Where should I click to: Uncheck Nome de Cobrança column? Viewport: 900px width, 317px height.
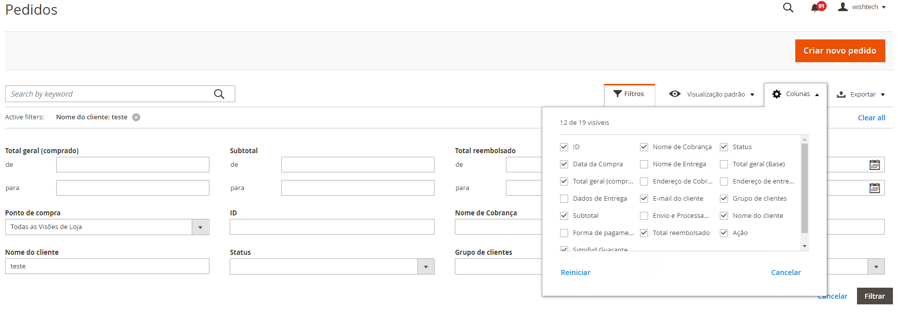pyautogui.click(x=644, y=147)
